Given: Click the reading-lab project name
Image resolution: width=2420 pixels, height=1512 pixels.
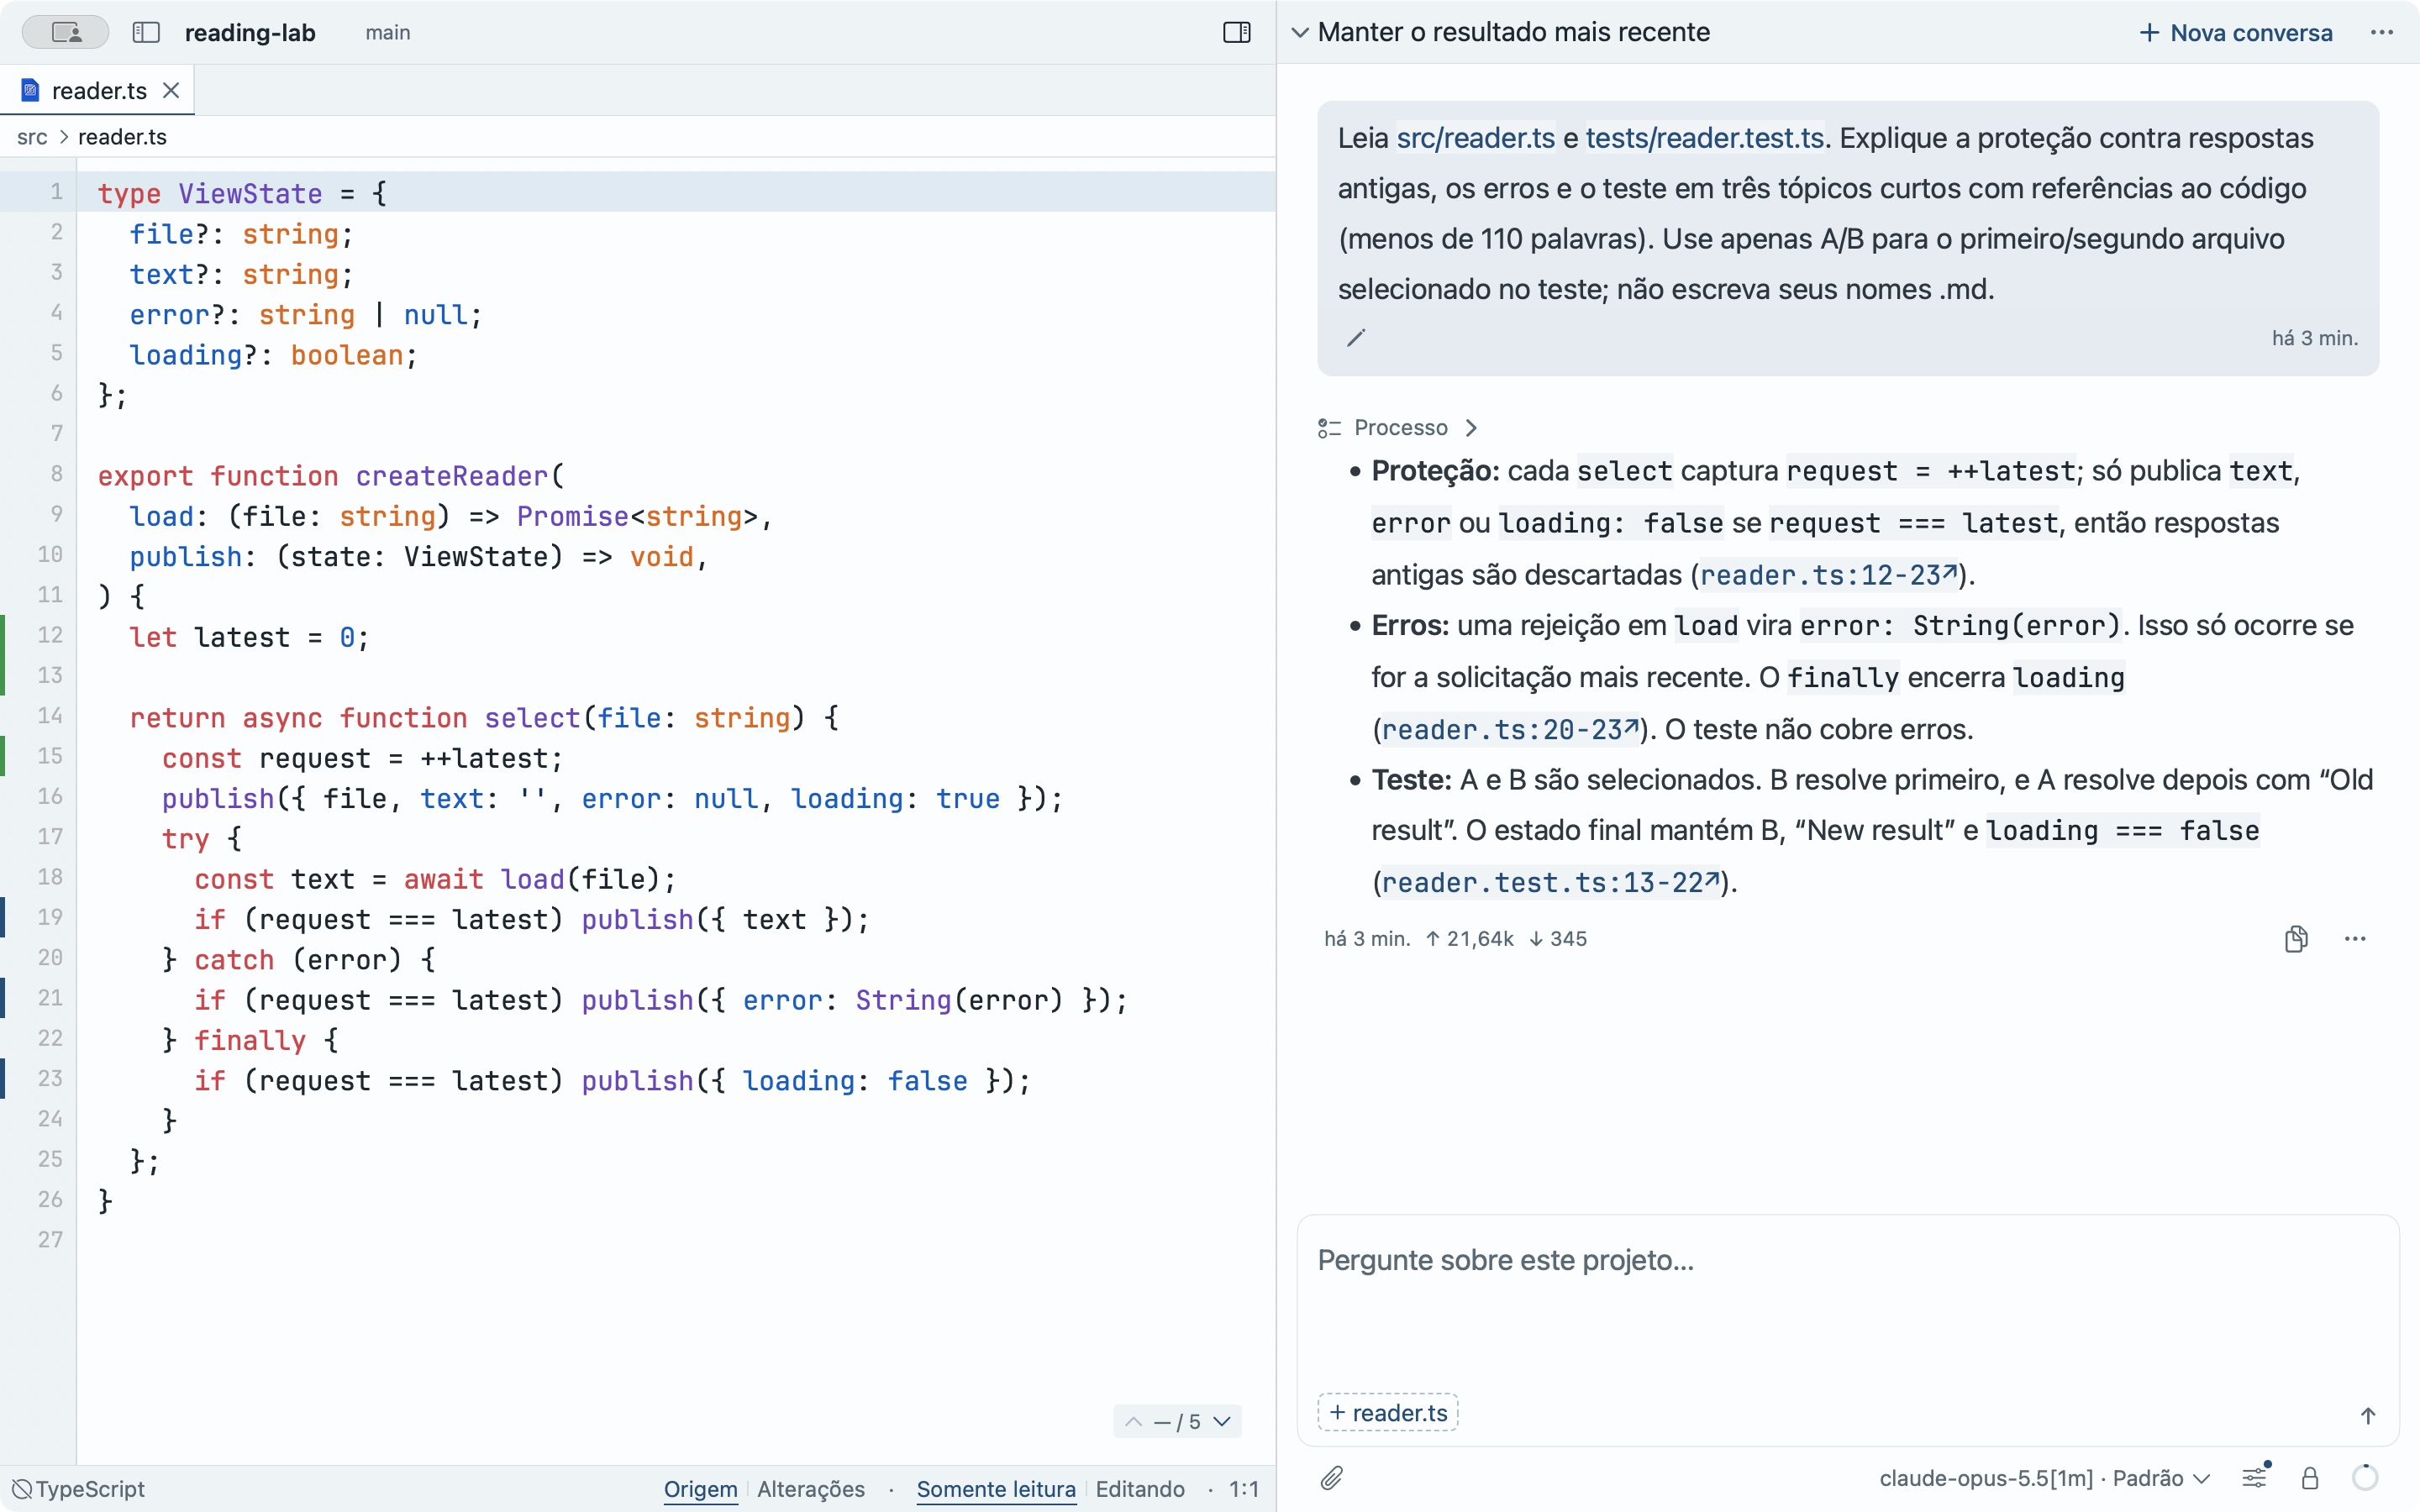Looking at the screenshot, I should click(x=250, y=32).
